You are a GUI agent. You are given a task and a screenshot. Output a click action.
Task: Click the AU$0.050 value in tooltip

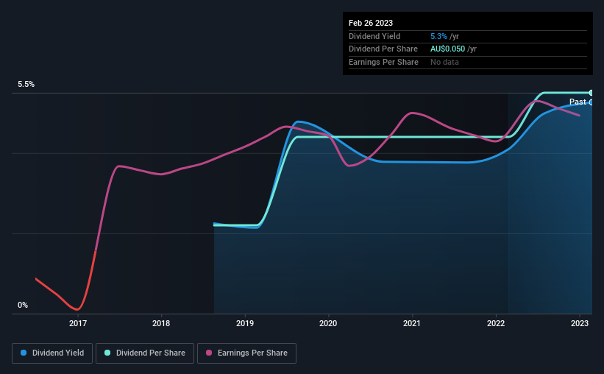tap(449, 49)
